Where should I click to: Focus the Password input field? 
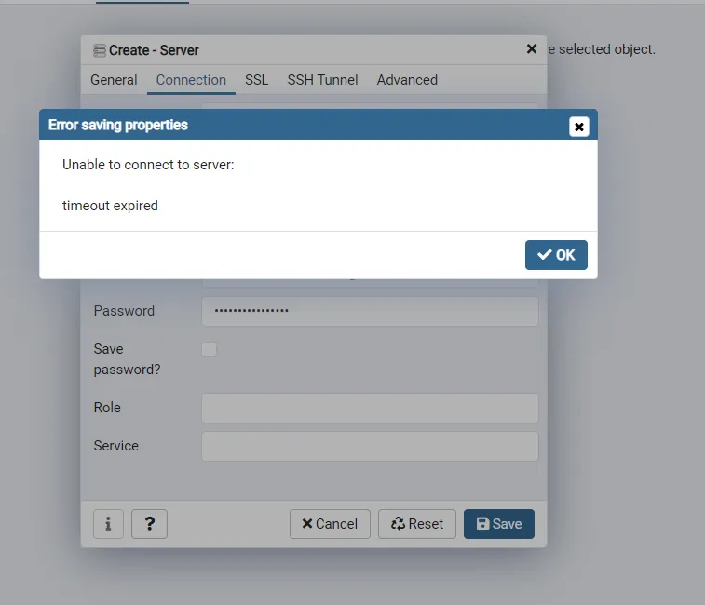[x=370, y=311]
